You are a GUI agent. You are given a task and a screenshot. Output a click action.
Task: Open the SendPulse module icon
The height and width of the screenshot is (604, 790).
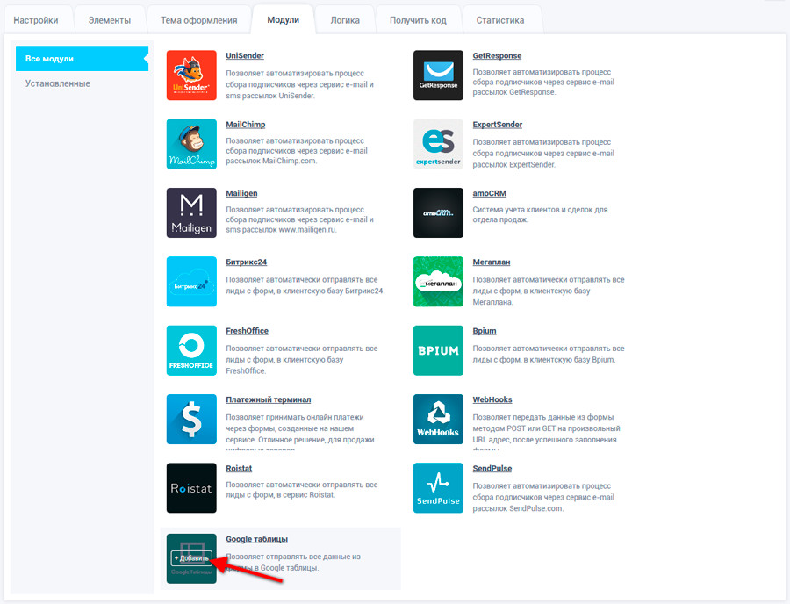coord(438,487)
